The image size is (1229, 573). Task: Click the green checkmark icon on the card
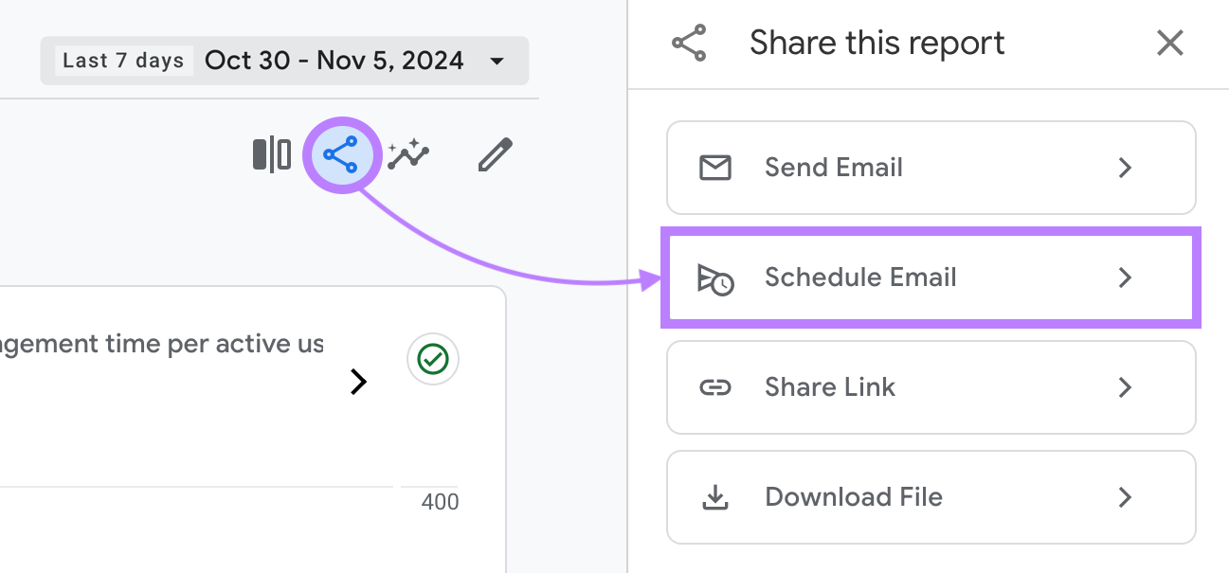(432, 359)
